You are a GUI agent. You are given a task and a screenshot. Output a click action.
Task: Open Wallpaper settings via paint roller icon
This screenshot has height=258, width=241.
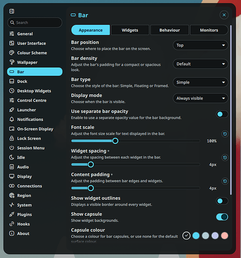12,62
